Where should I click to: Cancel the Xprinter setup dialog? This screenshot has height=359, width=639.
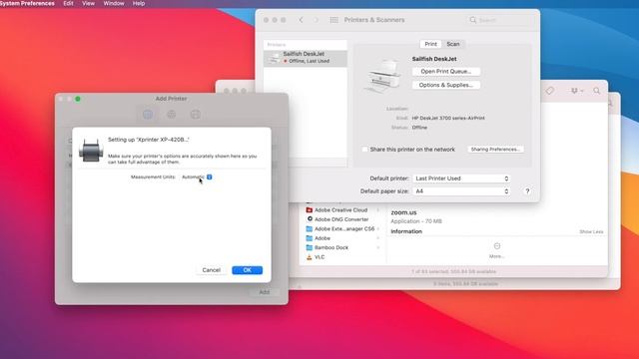click(211, 270)
